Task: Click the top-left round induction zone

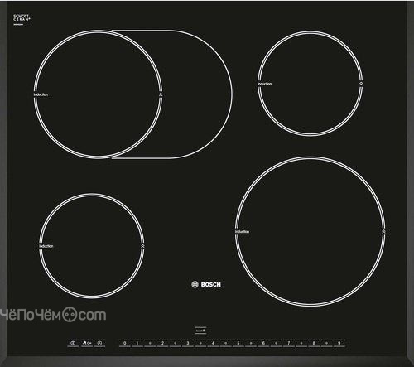Action: tap(98, 94)
